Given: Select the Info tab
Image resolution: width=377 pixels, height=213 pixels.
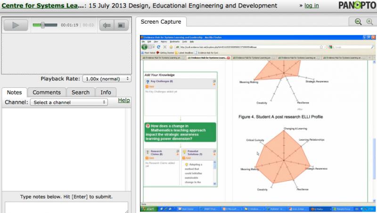Looking at the screenshot, I should tap(106, 93).
